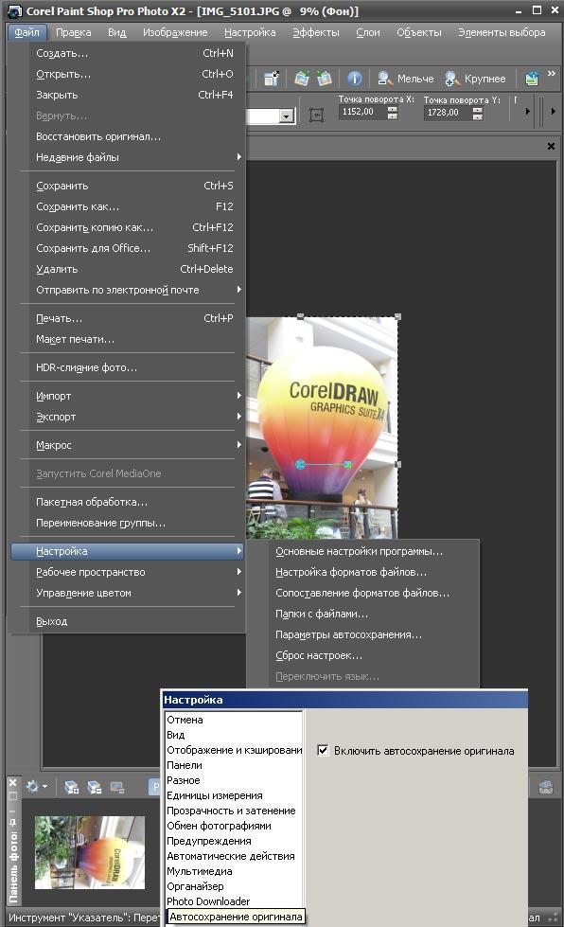This screenshot has width=564, height=927.
Task: Expand the Импорт submenu
Action: coord(128,396)
